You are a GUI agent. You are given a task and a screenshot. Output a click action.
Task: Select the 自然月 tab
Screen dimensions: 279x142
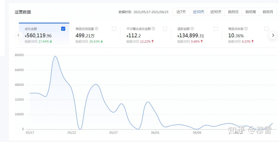pos(268,12)
